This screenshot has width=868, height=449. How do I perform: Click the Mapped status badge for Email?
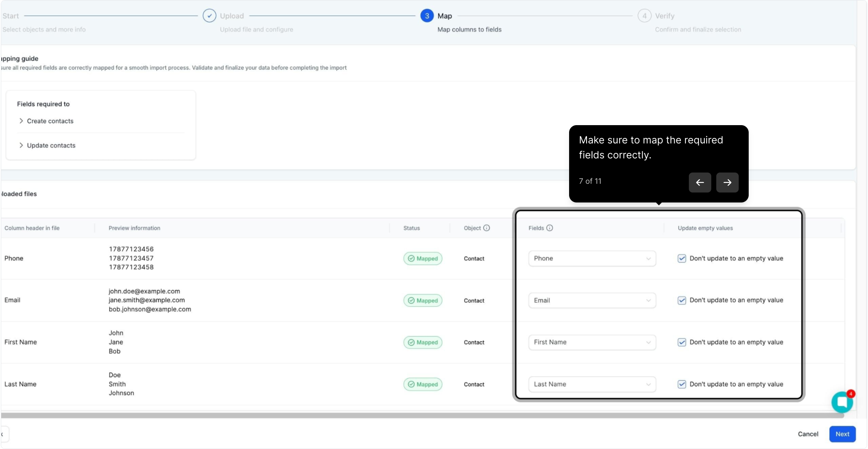coord(423,301)
